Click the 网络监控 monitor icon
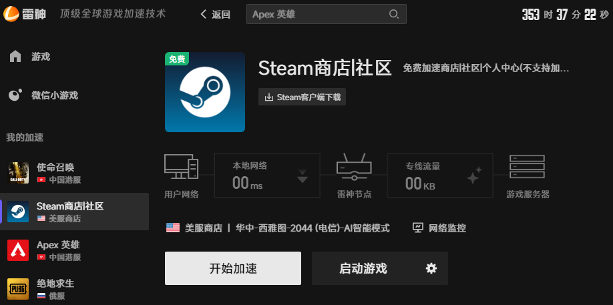The width and height of the screenshot is (613, 305). tap(418, 228)
